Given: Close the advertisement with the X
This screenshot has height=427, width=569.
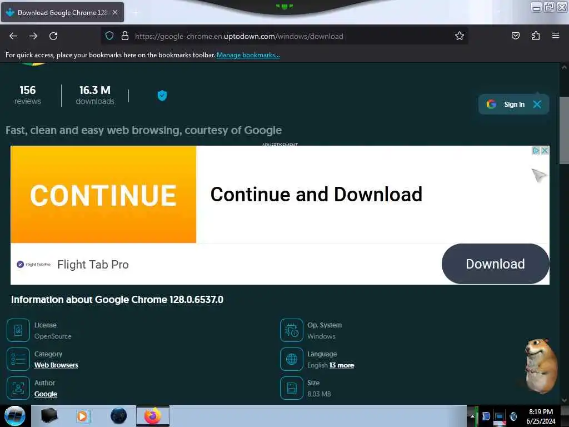Looking at the screenshot, I should click(545, 150).
